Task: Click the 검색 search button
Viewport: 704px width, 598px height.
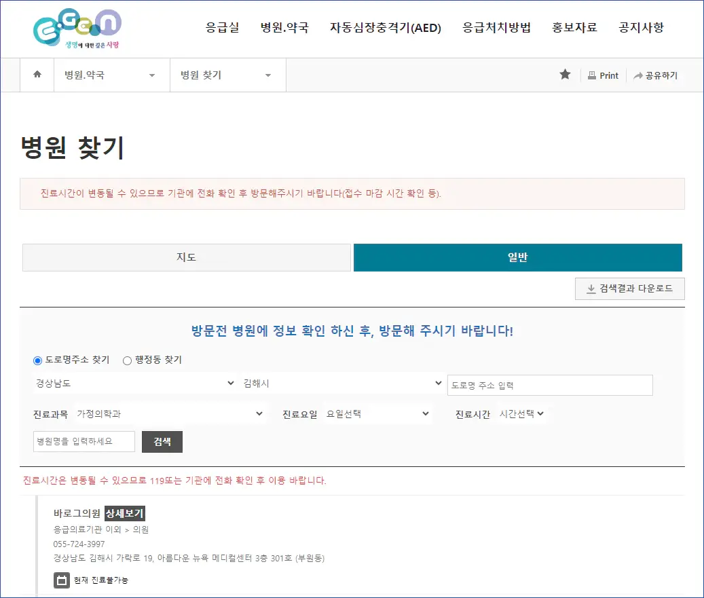Action: (x=162, y=441)
